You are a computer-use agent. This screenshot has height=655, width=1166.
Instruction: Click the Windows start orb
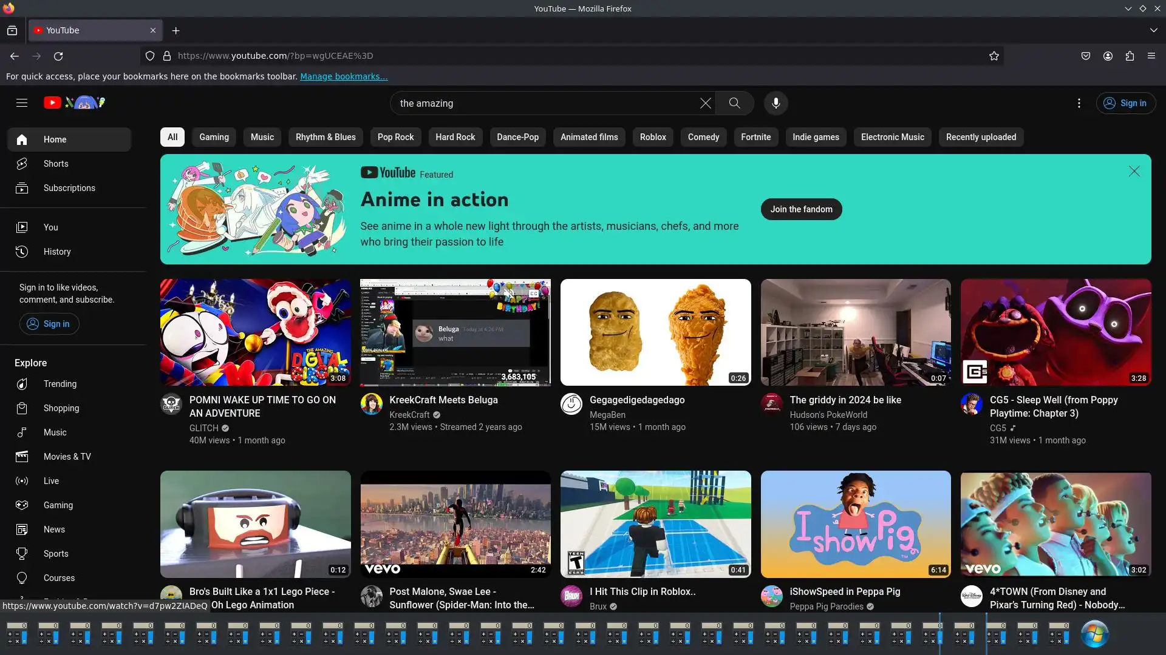1094,634
